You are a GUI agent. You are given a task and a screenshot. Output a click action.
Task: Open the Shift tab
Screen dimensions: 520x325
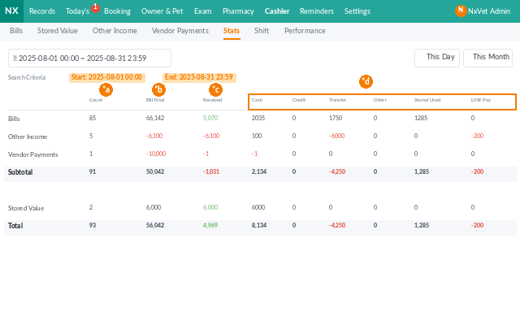click(x=262, y=31)
